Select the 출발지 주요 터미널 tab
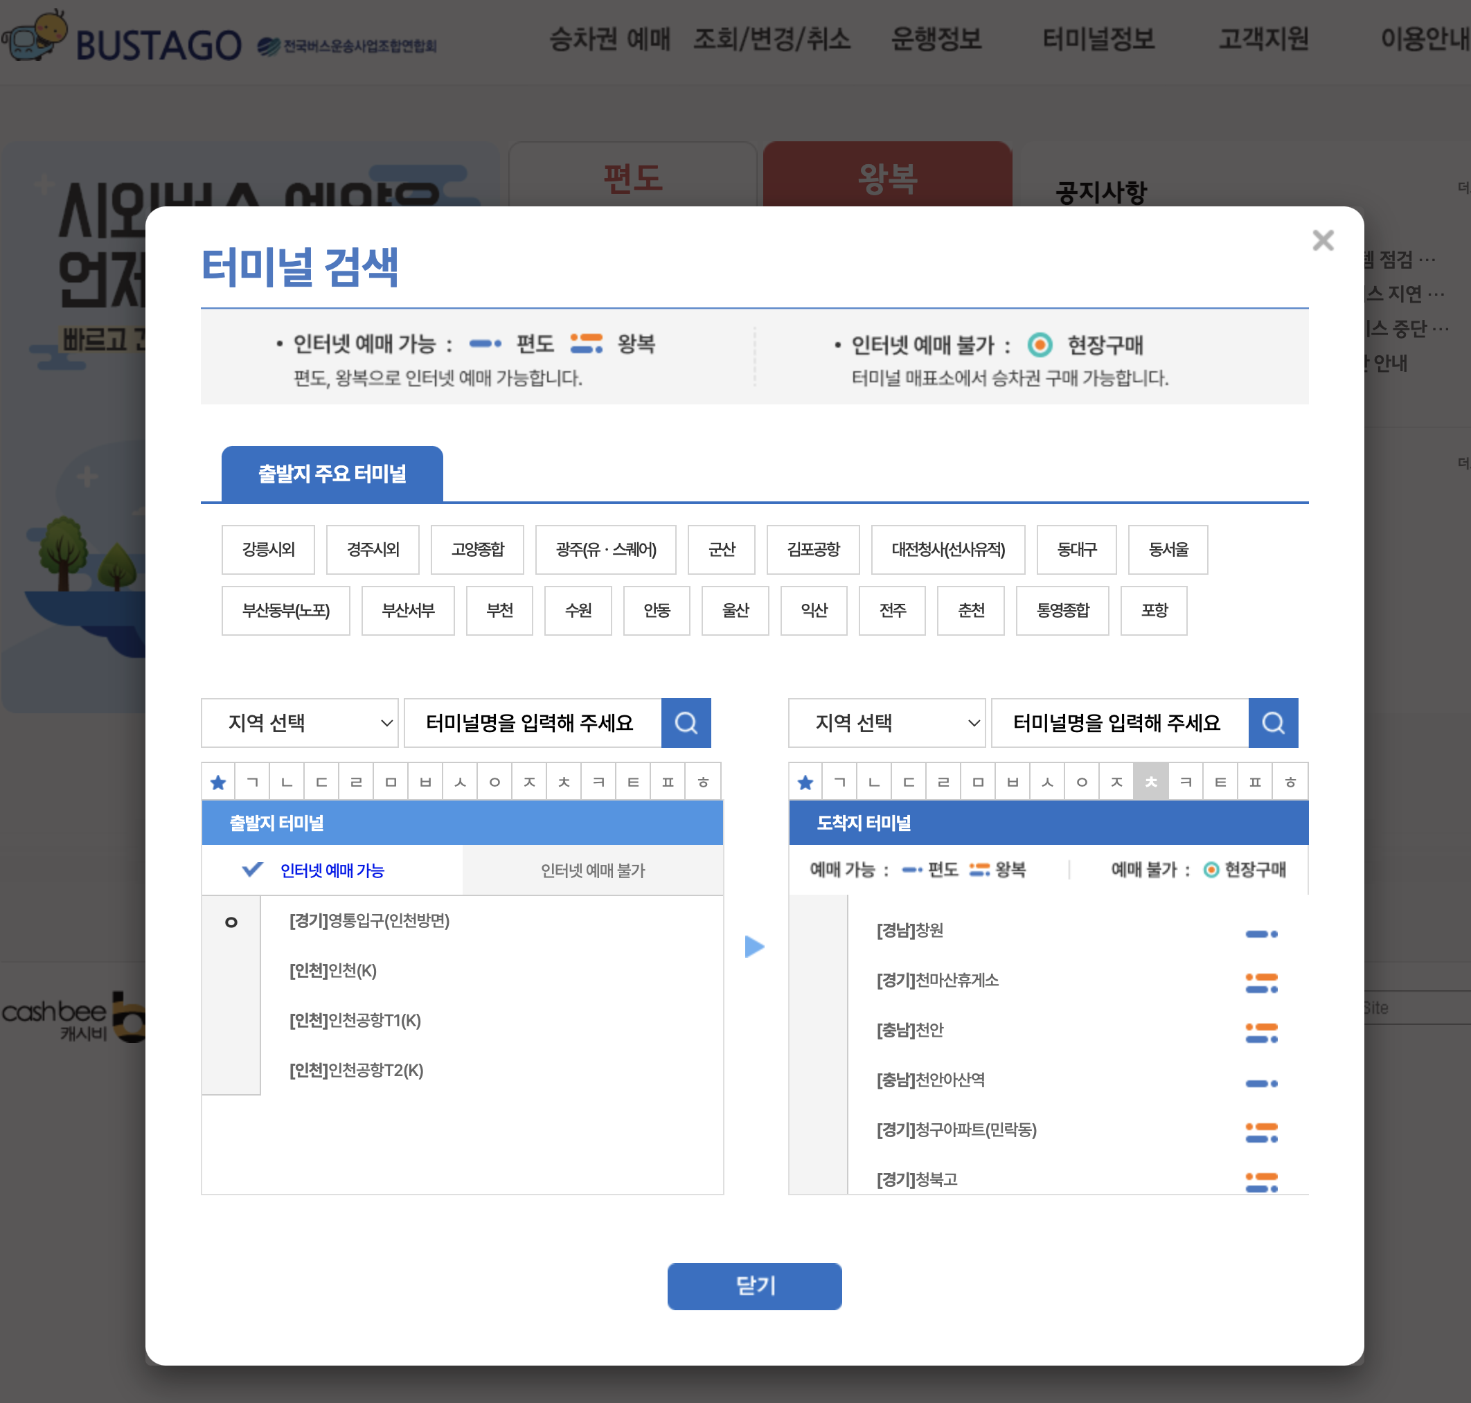The width and height of the screenshot is (1471, 1403). [331, 474]
